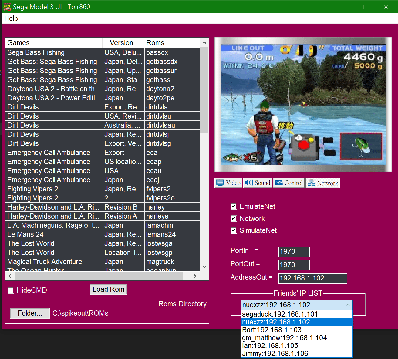Click game list scroll down arrow
398x359 pixels.
pyautogui.click(x=204, y=267)
